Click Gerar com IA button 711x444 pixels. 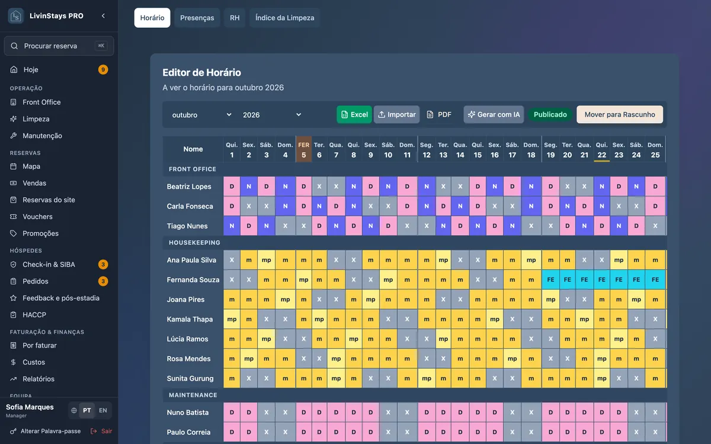[x=494, y=115]
